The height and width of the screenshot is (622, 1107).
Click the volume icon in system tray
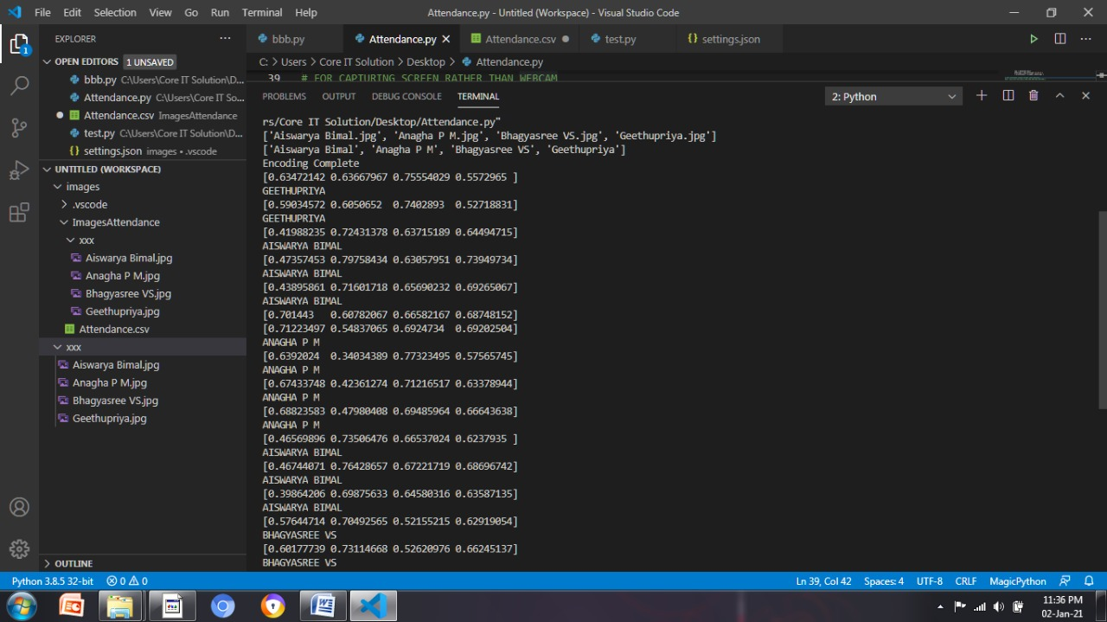999,606
